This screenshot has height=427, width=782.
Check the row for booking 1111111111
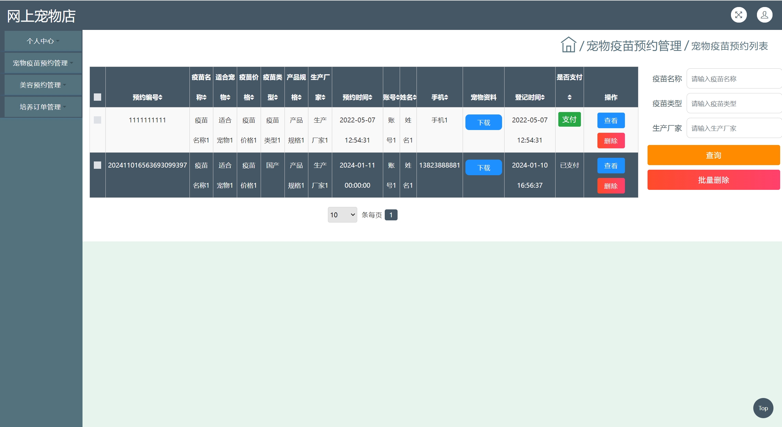97,120
